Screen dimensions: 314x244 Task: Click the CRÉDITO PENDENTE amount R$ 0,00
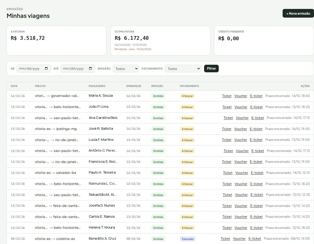228,38
